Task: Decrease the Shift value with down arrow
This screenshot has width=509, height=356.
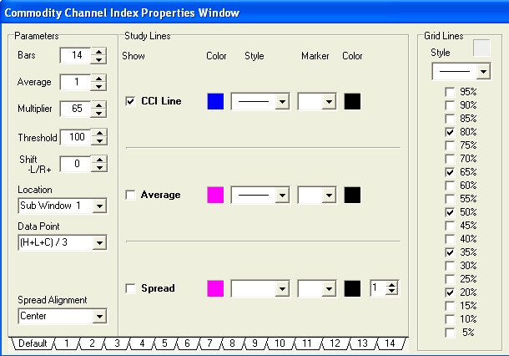Action: point(99,168)
